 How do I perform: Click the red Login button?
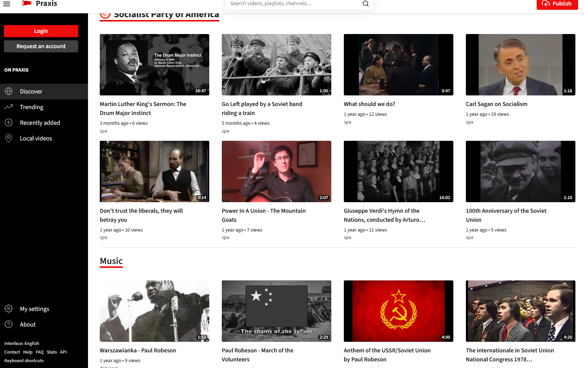41,31
